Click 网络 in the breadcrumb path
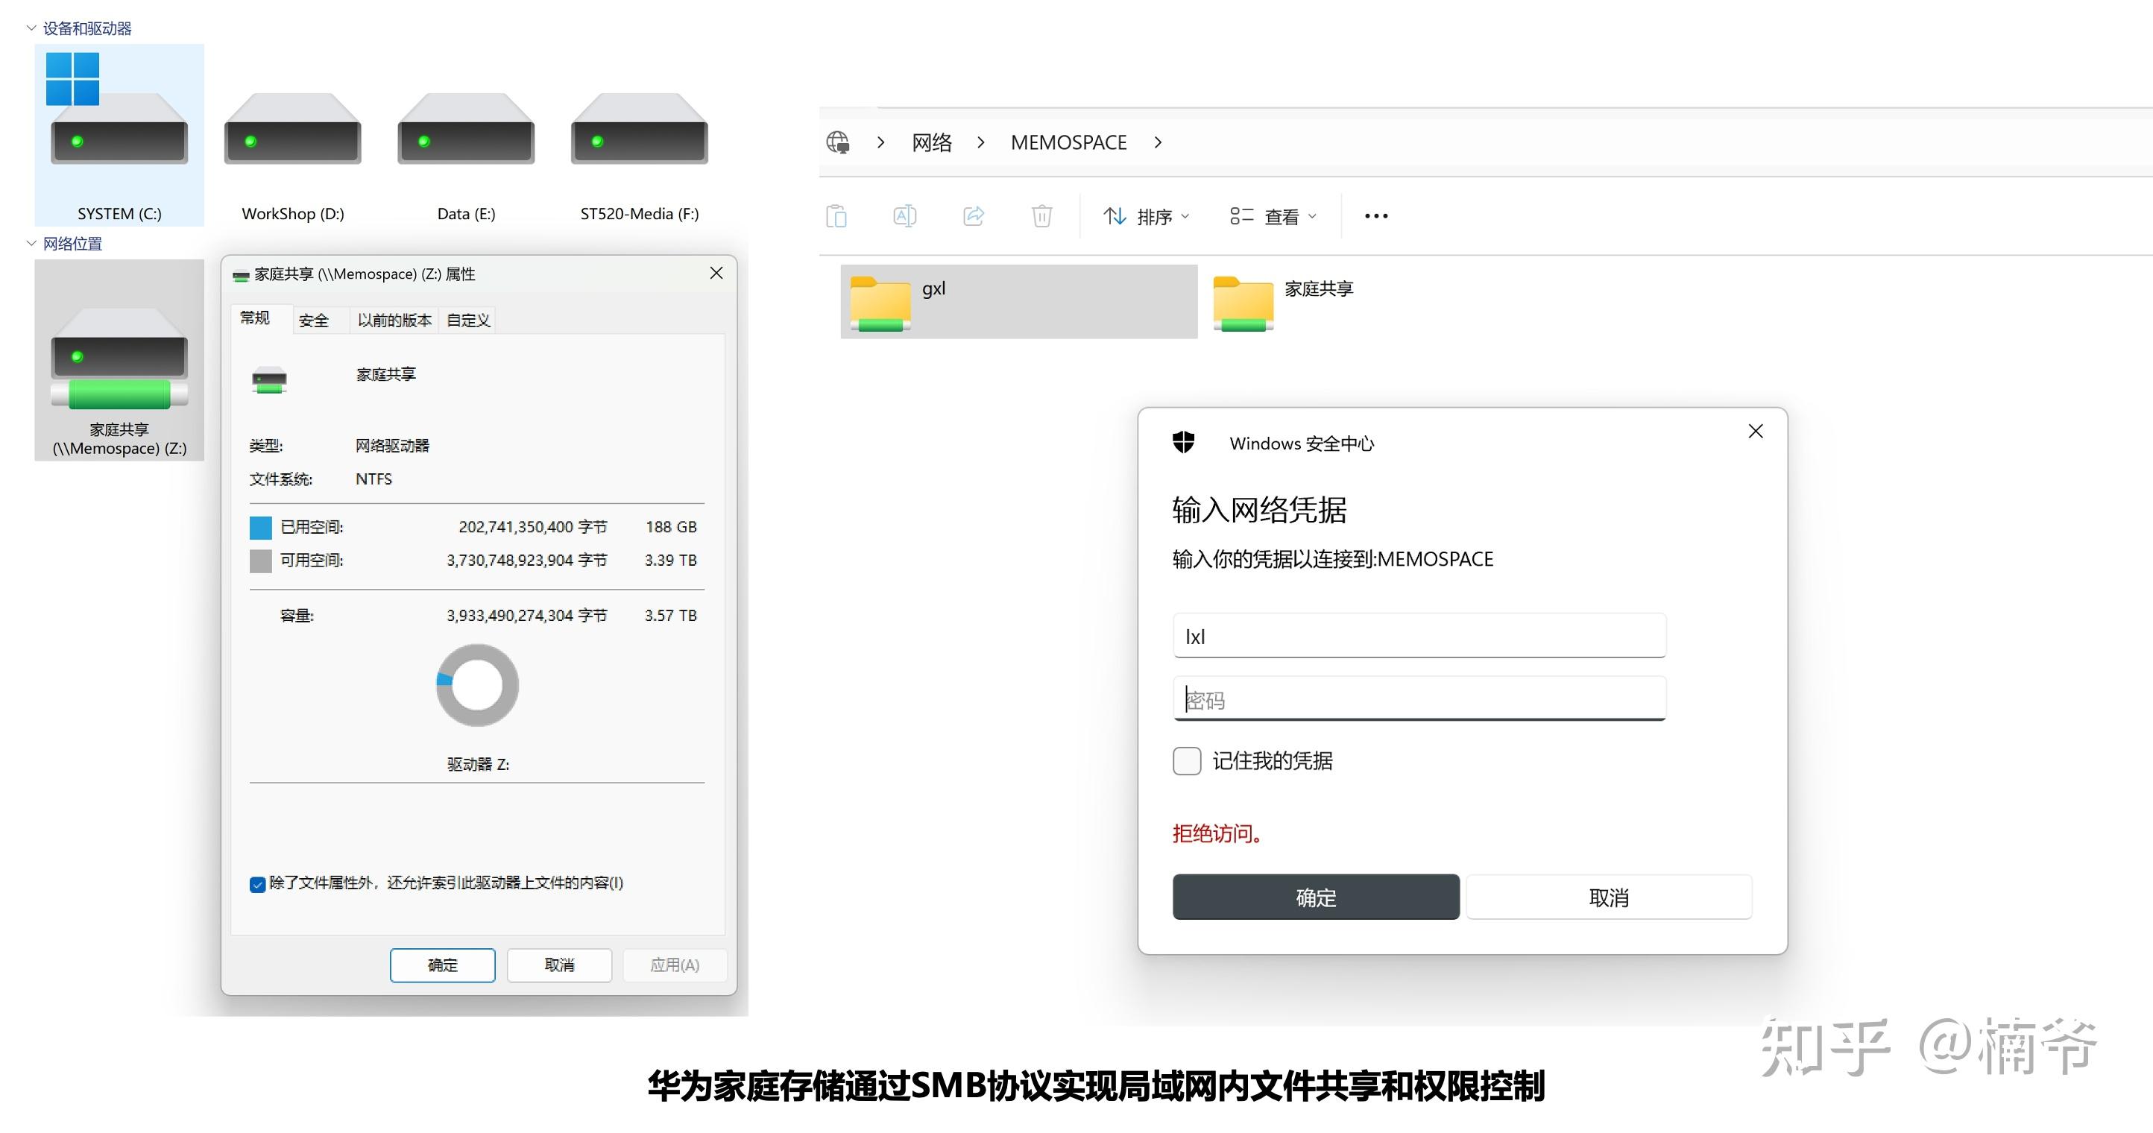The width and height of the screenshot is (2153, 1133). [x=932, y=142]
